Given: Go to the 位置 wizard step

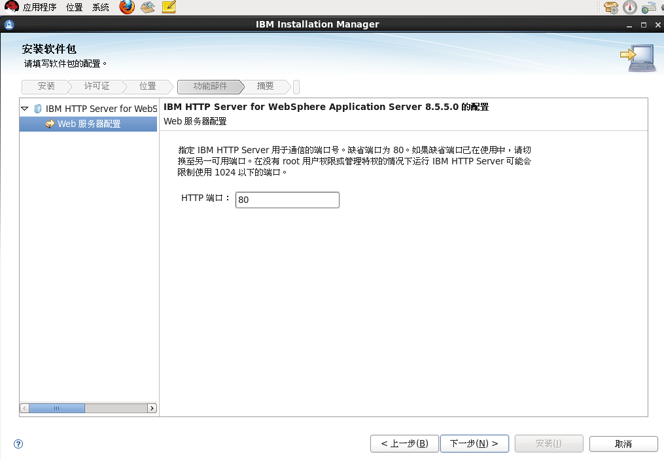Looking at the screenshot, I should [x=148, y=86].
